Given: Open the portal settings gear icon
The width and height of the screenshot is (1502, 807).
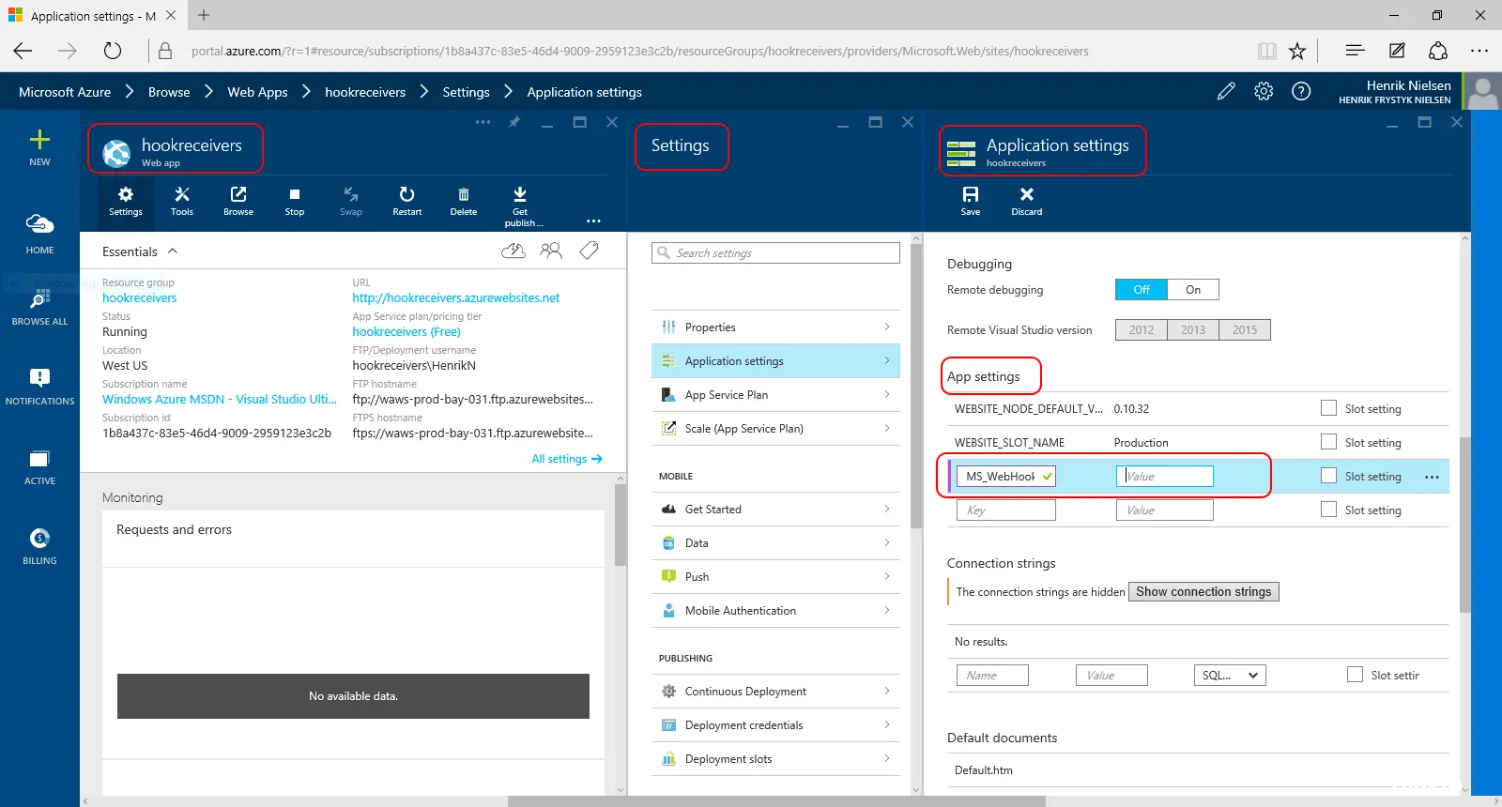Looking at the screenshot, I should pyautogui.click(x=1264, y=91).
